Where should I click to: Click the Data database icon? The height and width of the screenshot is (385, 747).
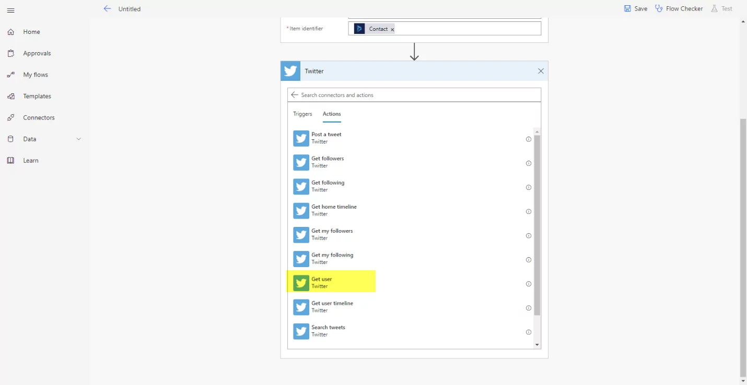pyautogui.click(x=10, y=139)
